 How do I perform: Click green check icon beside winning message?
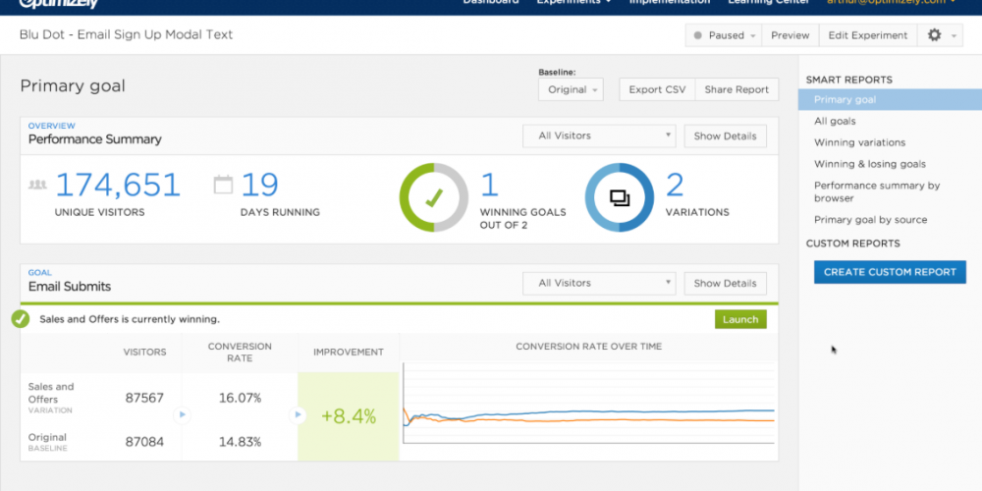pyautogui.click(x=20, y=319)
